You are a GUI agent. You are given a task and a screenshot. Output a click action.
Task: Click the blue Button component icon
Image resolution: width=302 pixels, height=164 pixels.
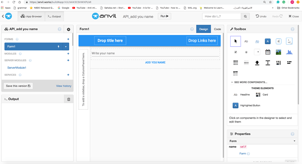coord(267,41)
